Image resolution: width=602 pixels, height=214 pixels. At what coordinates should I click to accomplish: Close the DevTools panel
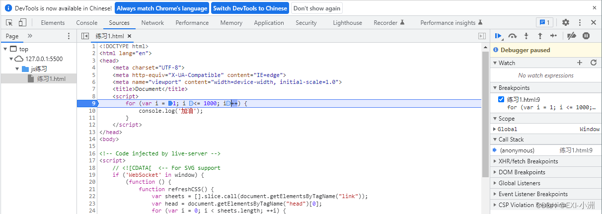point(594,22)
